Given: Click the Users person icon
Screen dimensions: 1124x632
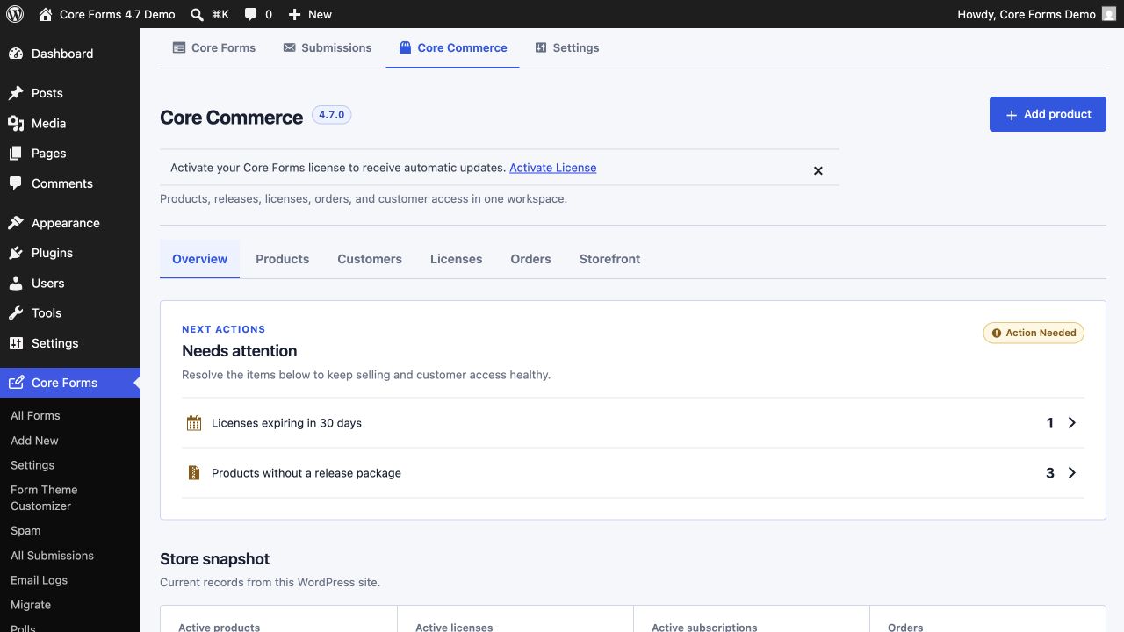Looking at the screenshot, I should 16,284.
